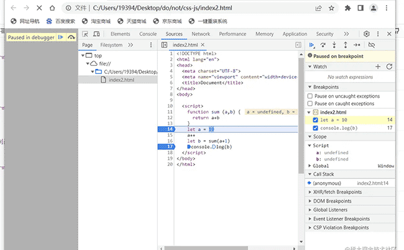Open the Performance tab

pyautogui.click(x=232, y=34)
